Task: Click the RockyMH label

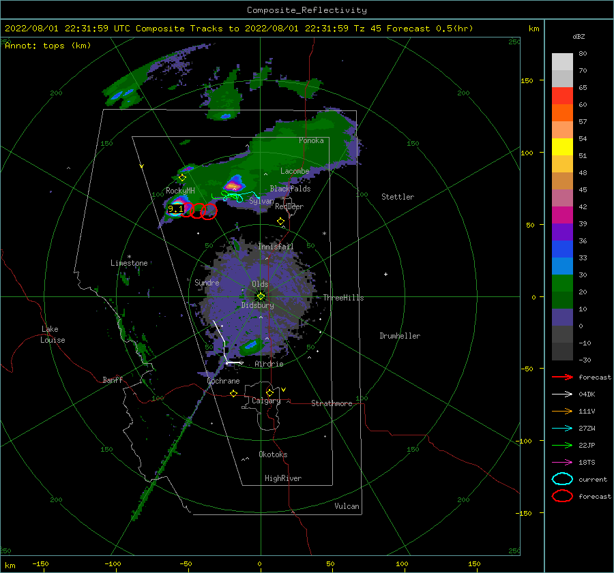Action: (180, 191)
